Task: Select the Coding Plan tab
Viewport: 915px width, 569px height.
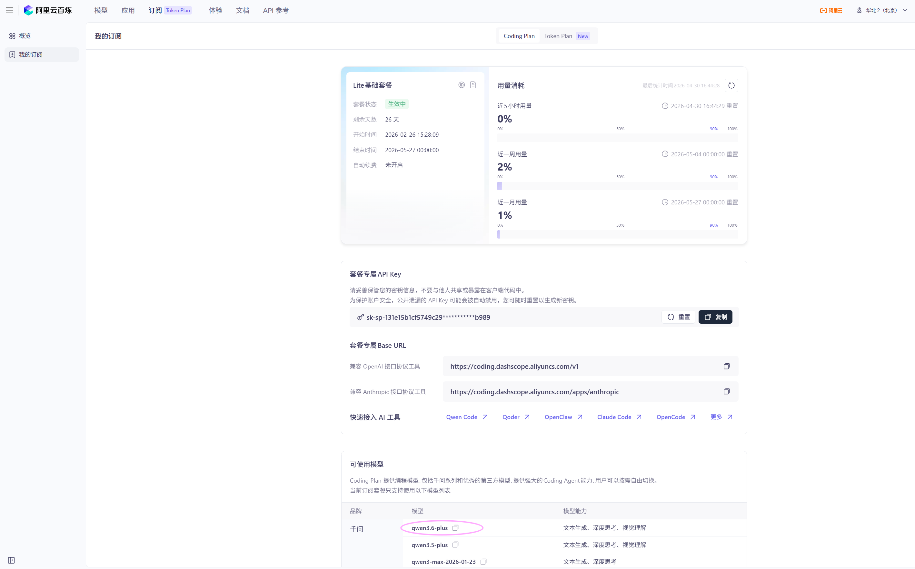Action: coord(519,36)
